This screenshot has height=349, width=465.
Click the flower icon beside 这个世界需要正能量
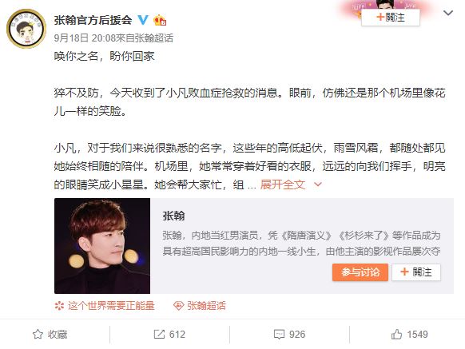pyautogui.click(x=59, y=306)
